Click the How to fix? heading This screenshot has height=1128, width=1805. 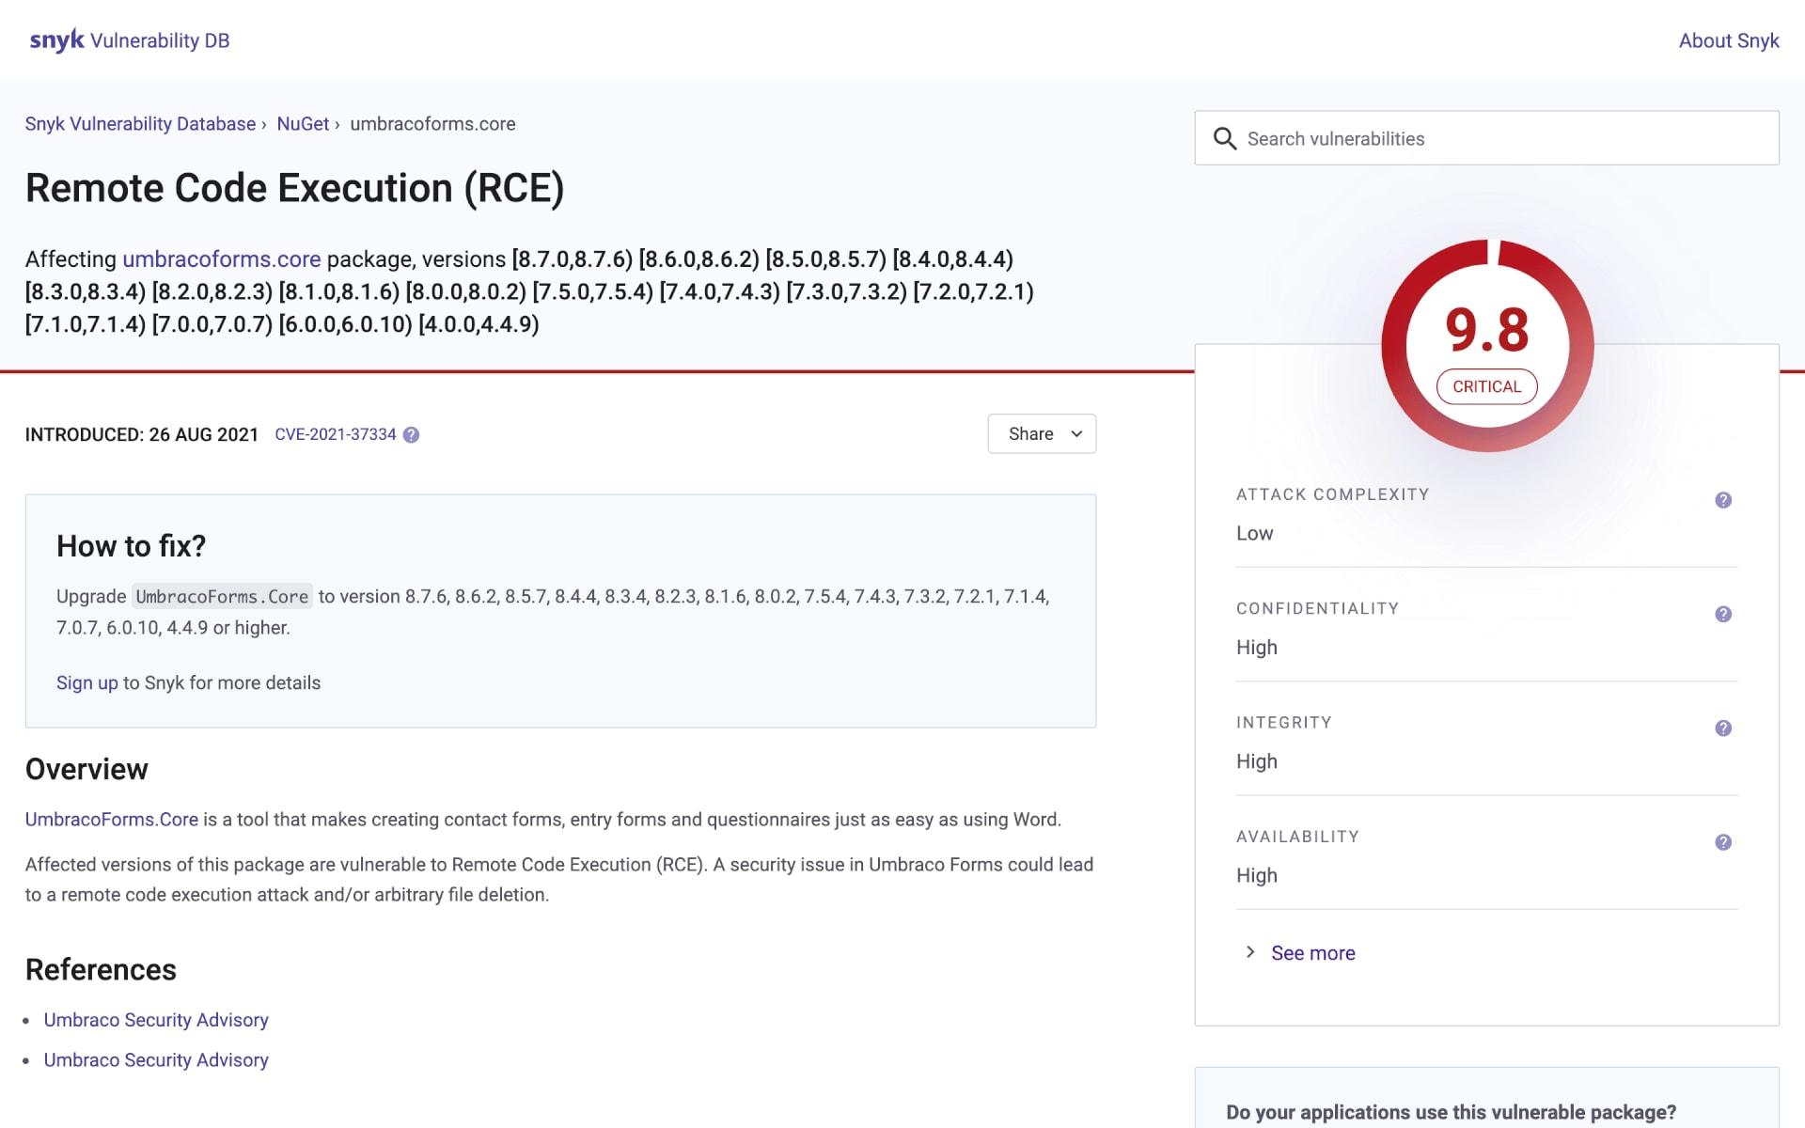click(x=131, y=546)
